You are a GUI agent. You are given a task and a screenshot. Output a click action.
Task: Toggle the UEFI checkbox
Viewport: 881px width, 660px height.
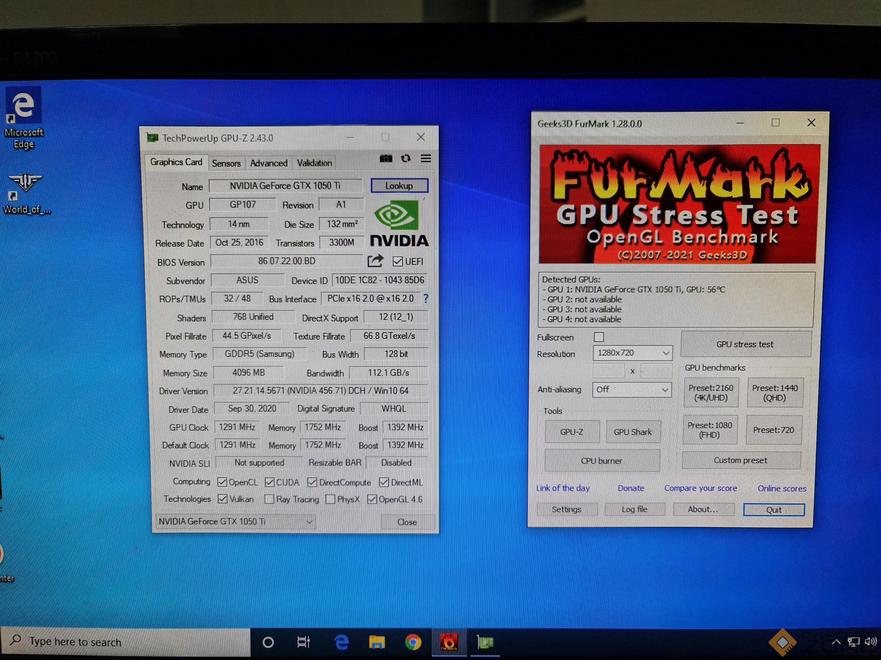[397, 261]
